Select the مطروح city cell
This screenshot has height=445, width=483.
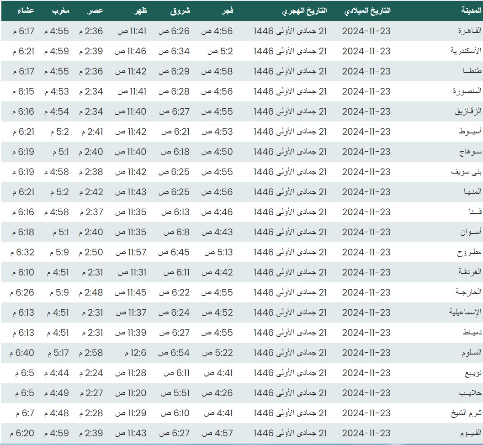[x=468, y=252]
